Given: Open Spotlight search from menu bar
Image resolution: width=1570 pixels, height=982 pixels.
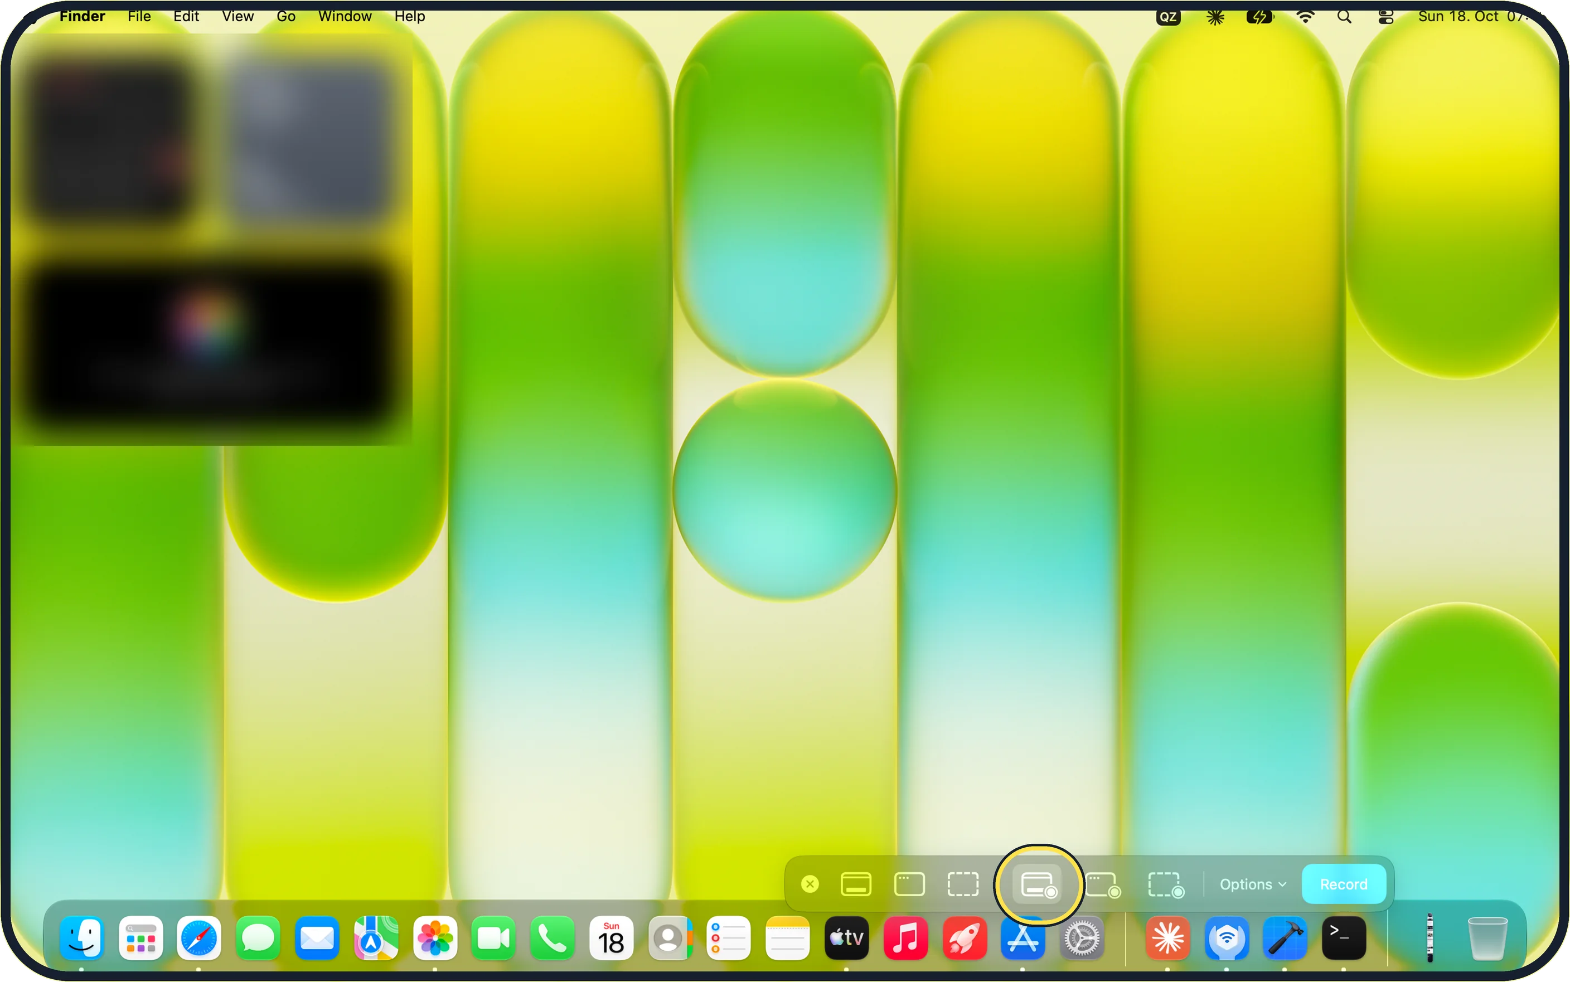Looking at the screenshot, I should (x=1344, y=17).
